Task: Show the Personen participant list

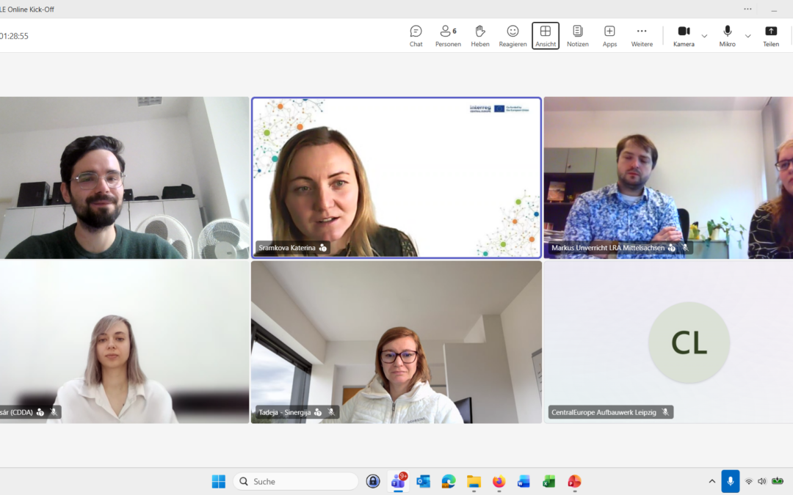Action: [x=448, y=34]
